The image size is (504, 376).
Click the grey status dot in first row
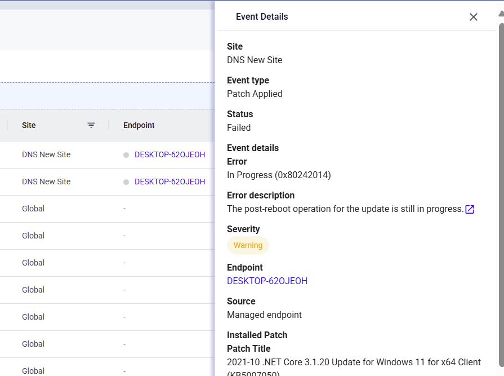[x=126, y=155]
